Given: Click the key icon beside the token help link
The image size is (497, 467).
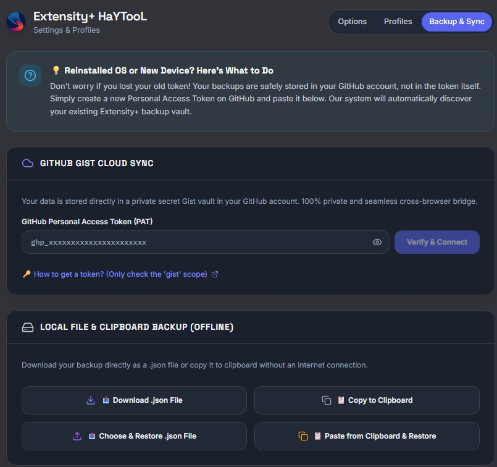Looking at the screenshot, I should point(27,274).
